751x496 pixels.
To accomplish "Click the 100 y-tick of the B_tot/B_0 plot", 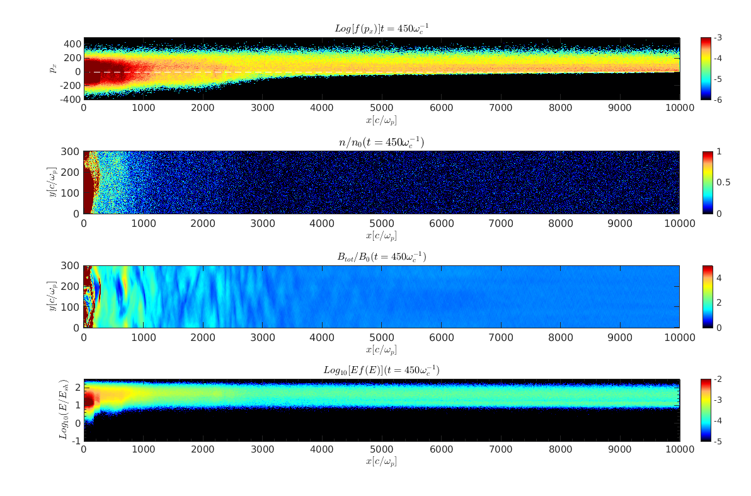I will [71, 307].
